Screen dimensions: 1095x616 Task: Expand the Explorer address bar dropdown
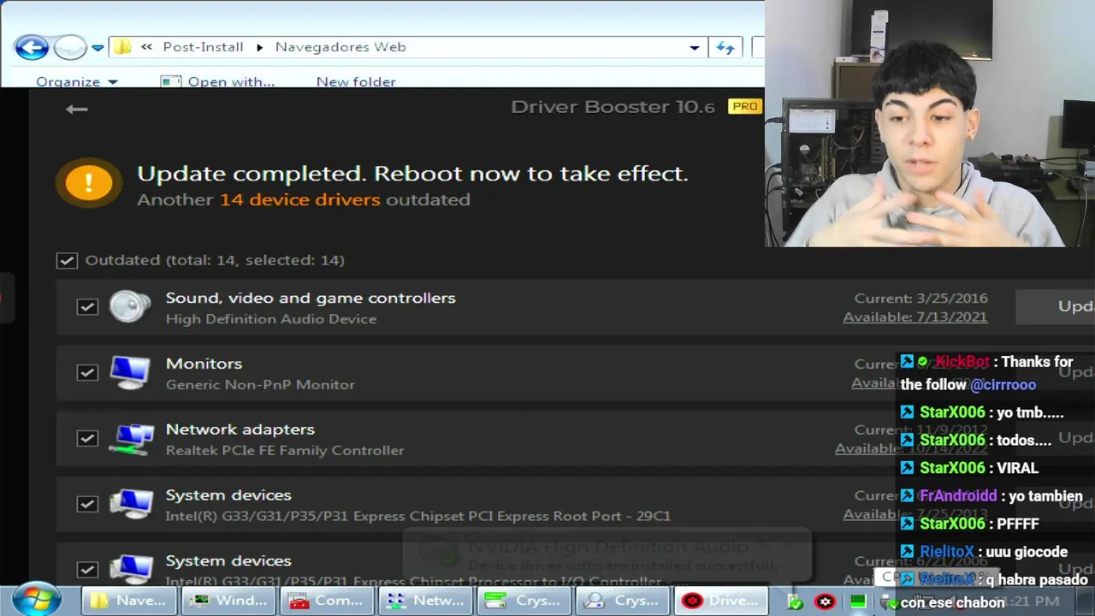694,48
